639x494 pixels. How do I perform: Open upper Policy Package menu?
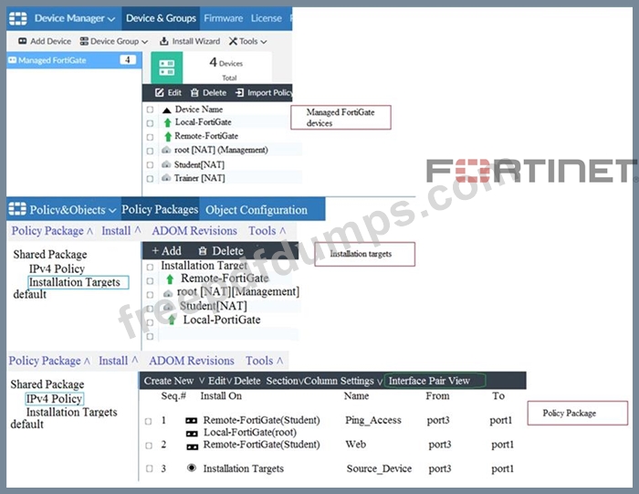click(52, 231)
